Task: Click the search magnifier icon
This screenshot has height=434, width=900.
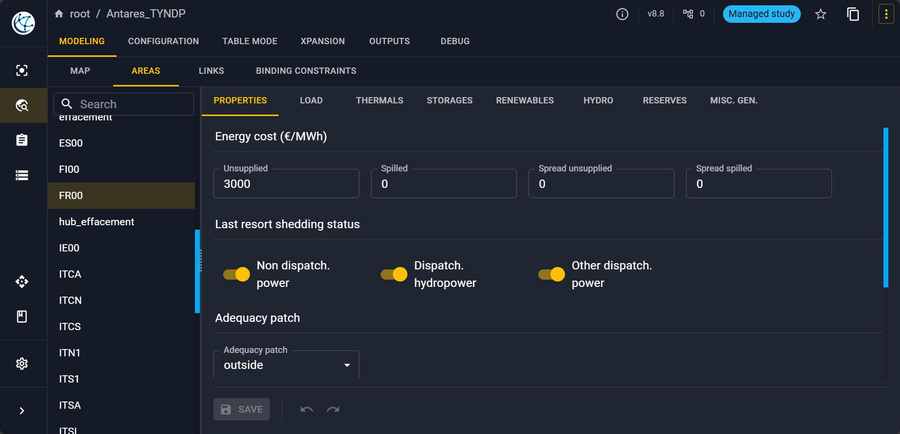Action: [67, 104]
